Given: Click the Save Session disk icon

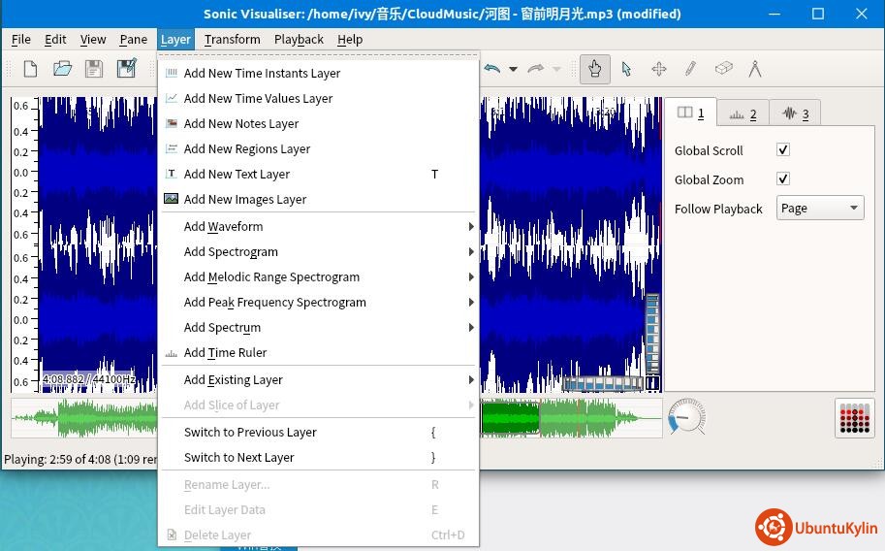Looking at the screenshot, I should pos(94,69).
